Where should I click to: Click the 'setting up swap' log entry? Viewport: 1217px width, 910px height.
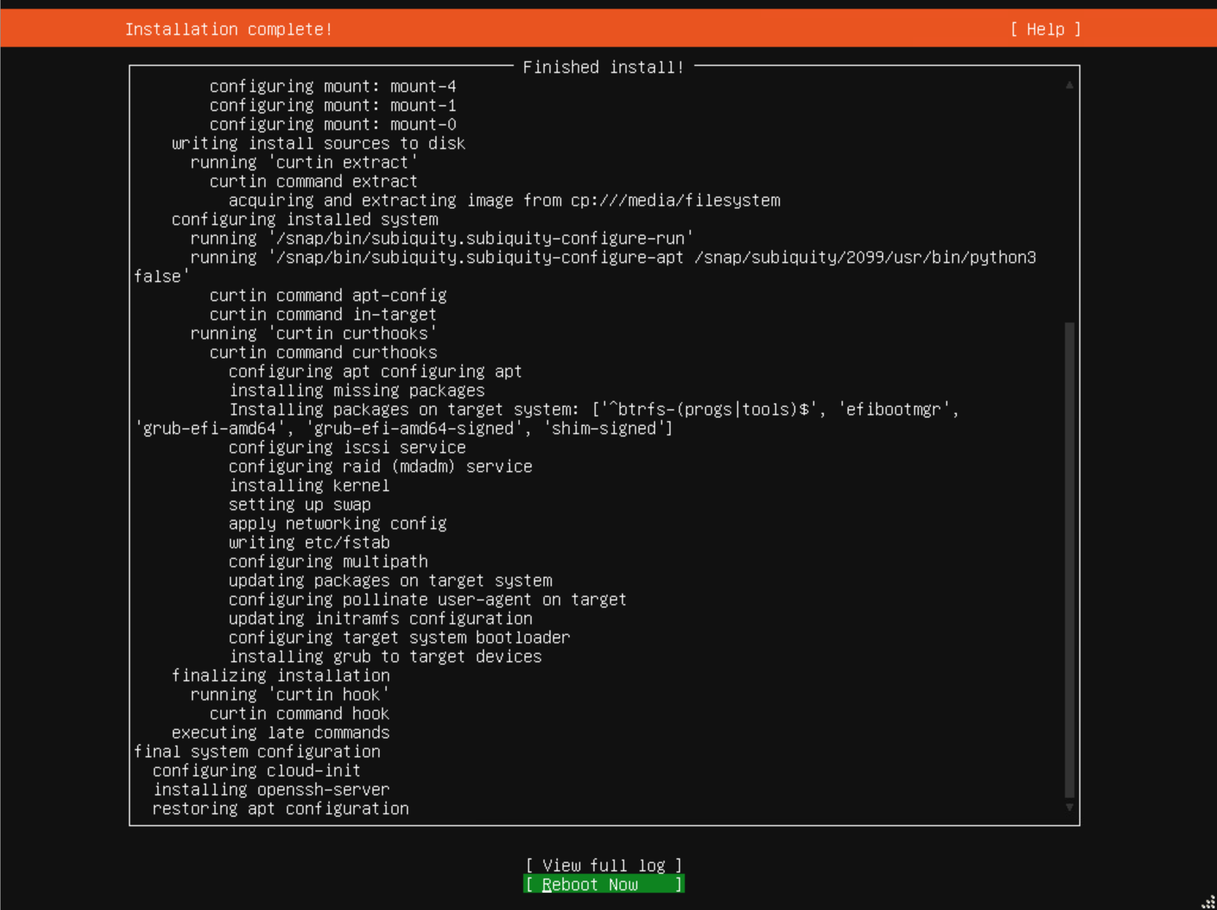point(299,504)
